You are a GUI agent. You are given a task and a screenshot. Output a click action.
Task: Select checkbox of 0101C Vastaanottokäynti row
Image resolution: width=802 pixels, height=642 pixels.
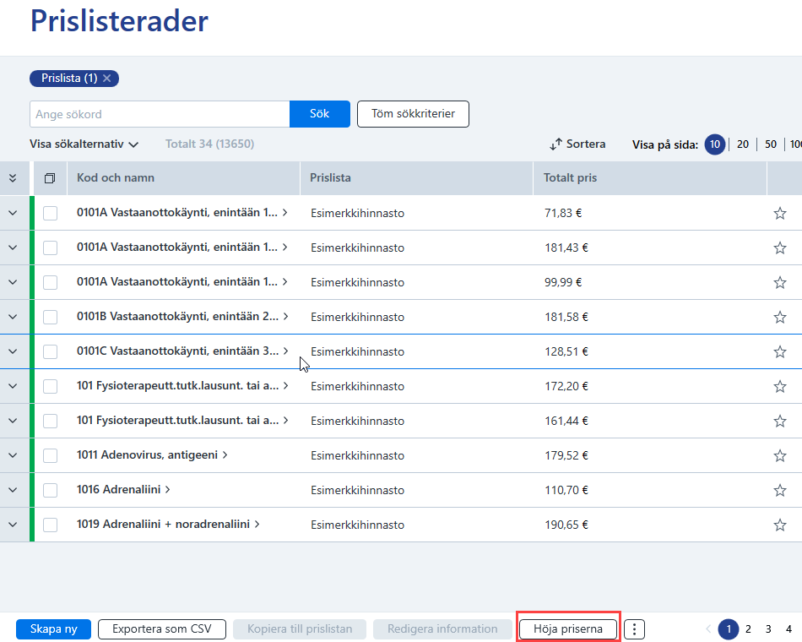click(x=50, y=351)
